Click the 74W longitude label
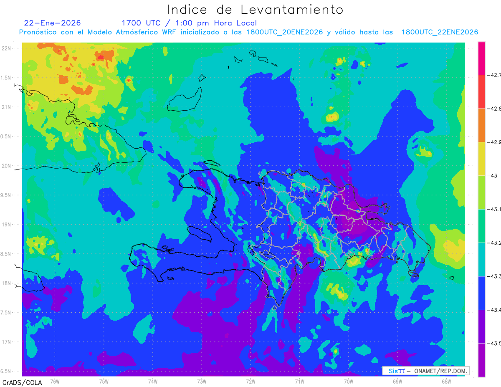 point(153,381)
